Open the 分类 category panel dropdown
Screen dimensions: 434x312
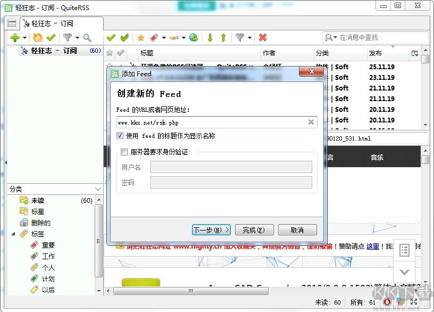[98, 189]
